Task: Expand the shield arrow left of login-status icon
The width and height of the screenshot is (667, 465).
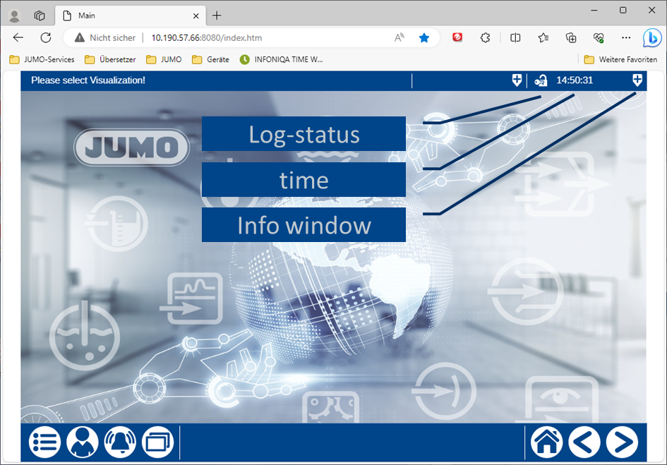Action: click(x=517, y=80)
